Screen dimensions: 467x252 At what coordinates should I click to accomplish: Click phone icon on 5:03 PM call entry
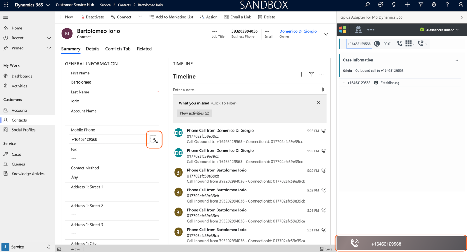(x=324, y=131)
